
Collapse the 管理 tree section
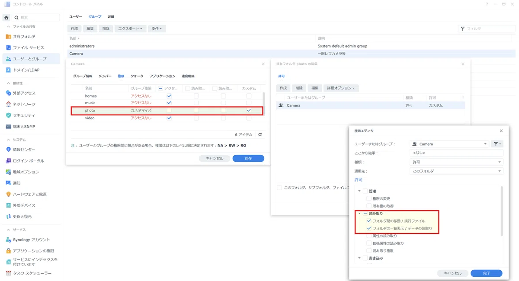pyautogui.click(x=359, y=191)
